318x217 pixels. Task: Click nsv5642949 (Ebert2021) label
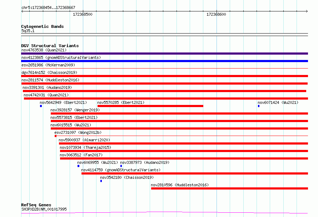[63, 102]
